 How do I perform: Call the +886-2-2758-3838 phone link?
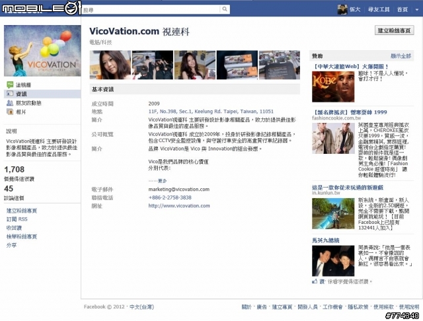[170, 197]
